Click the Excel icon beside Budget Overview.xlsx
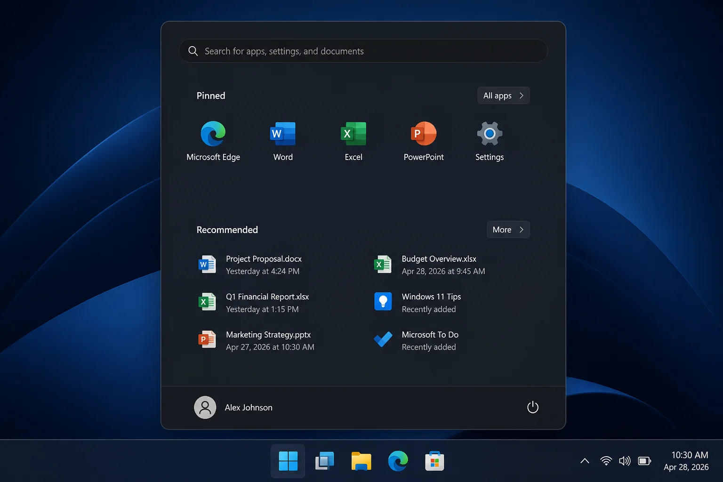 point(383,265)
